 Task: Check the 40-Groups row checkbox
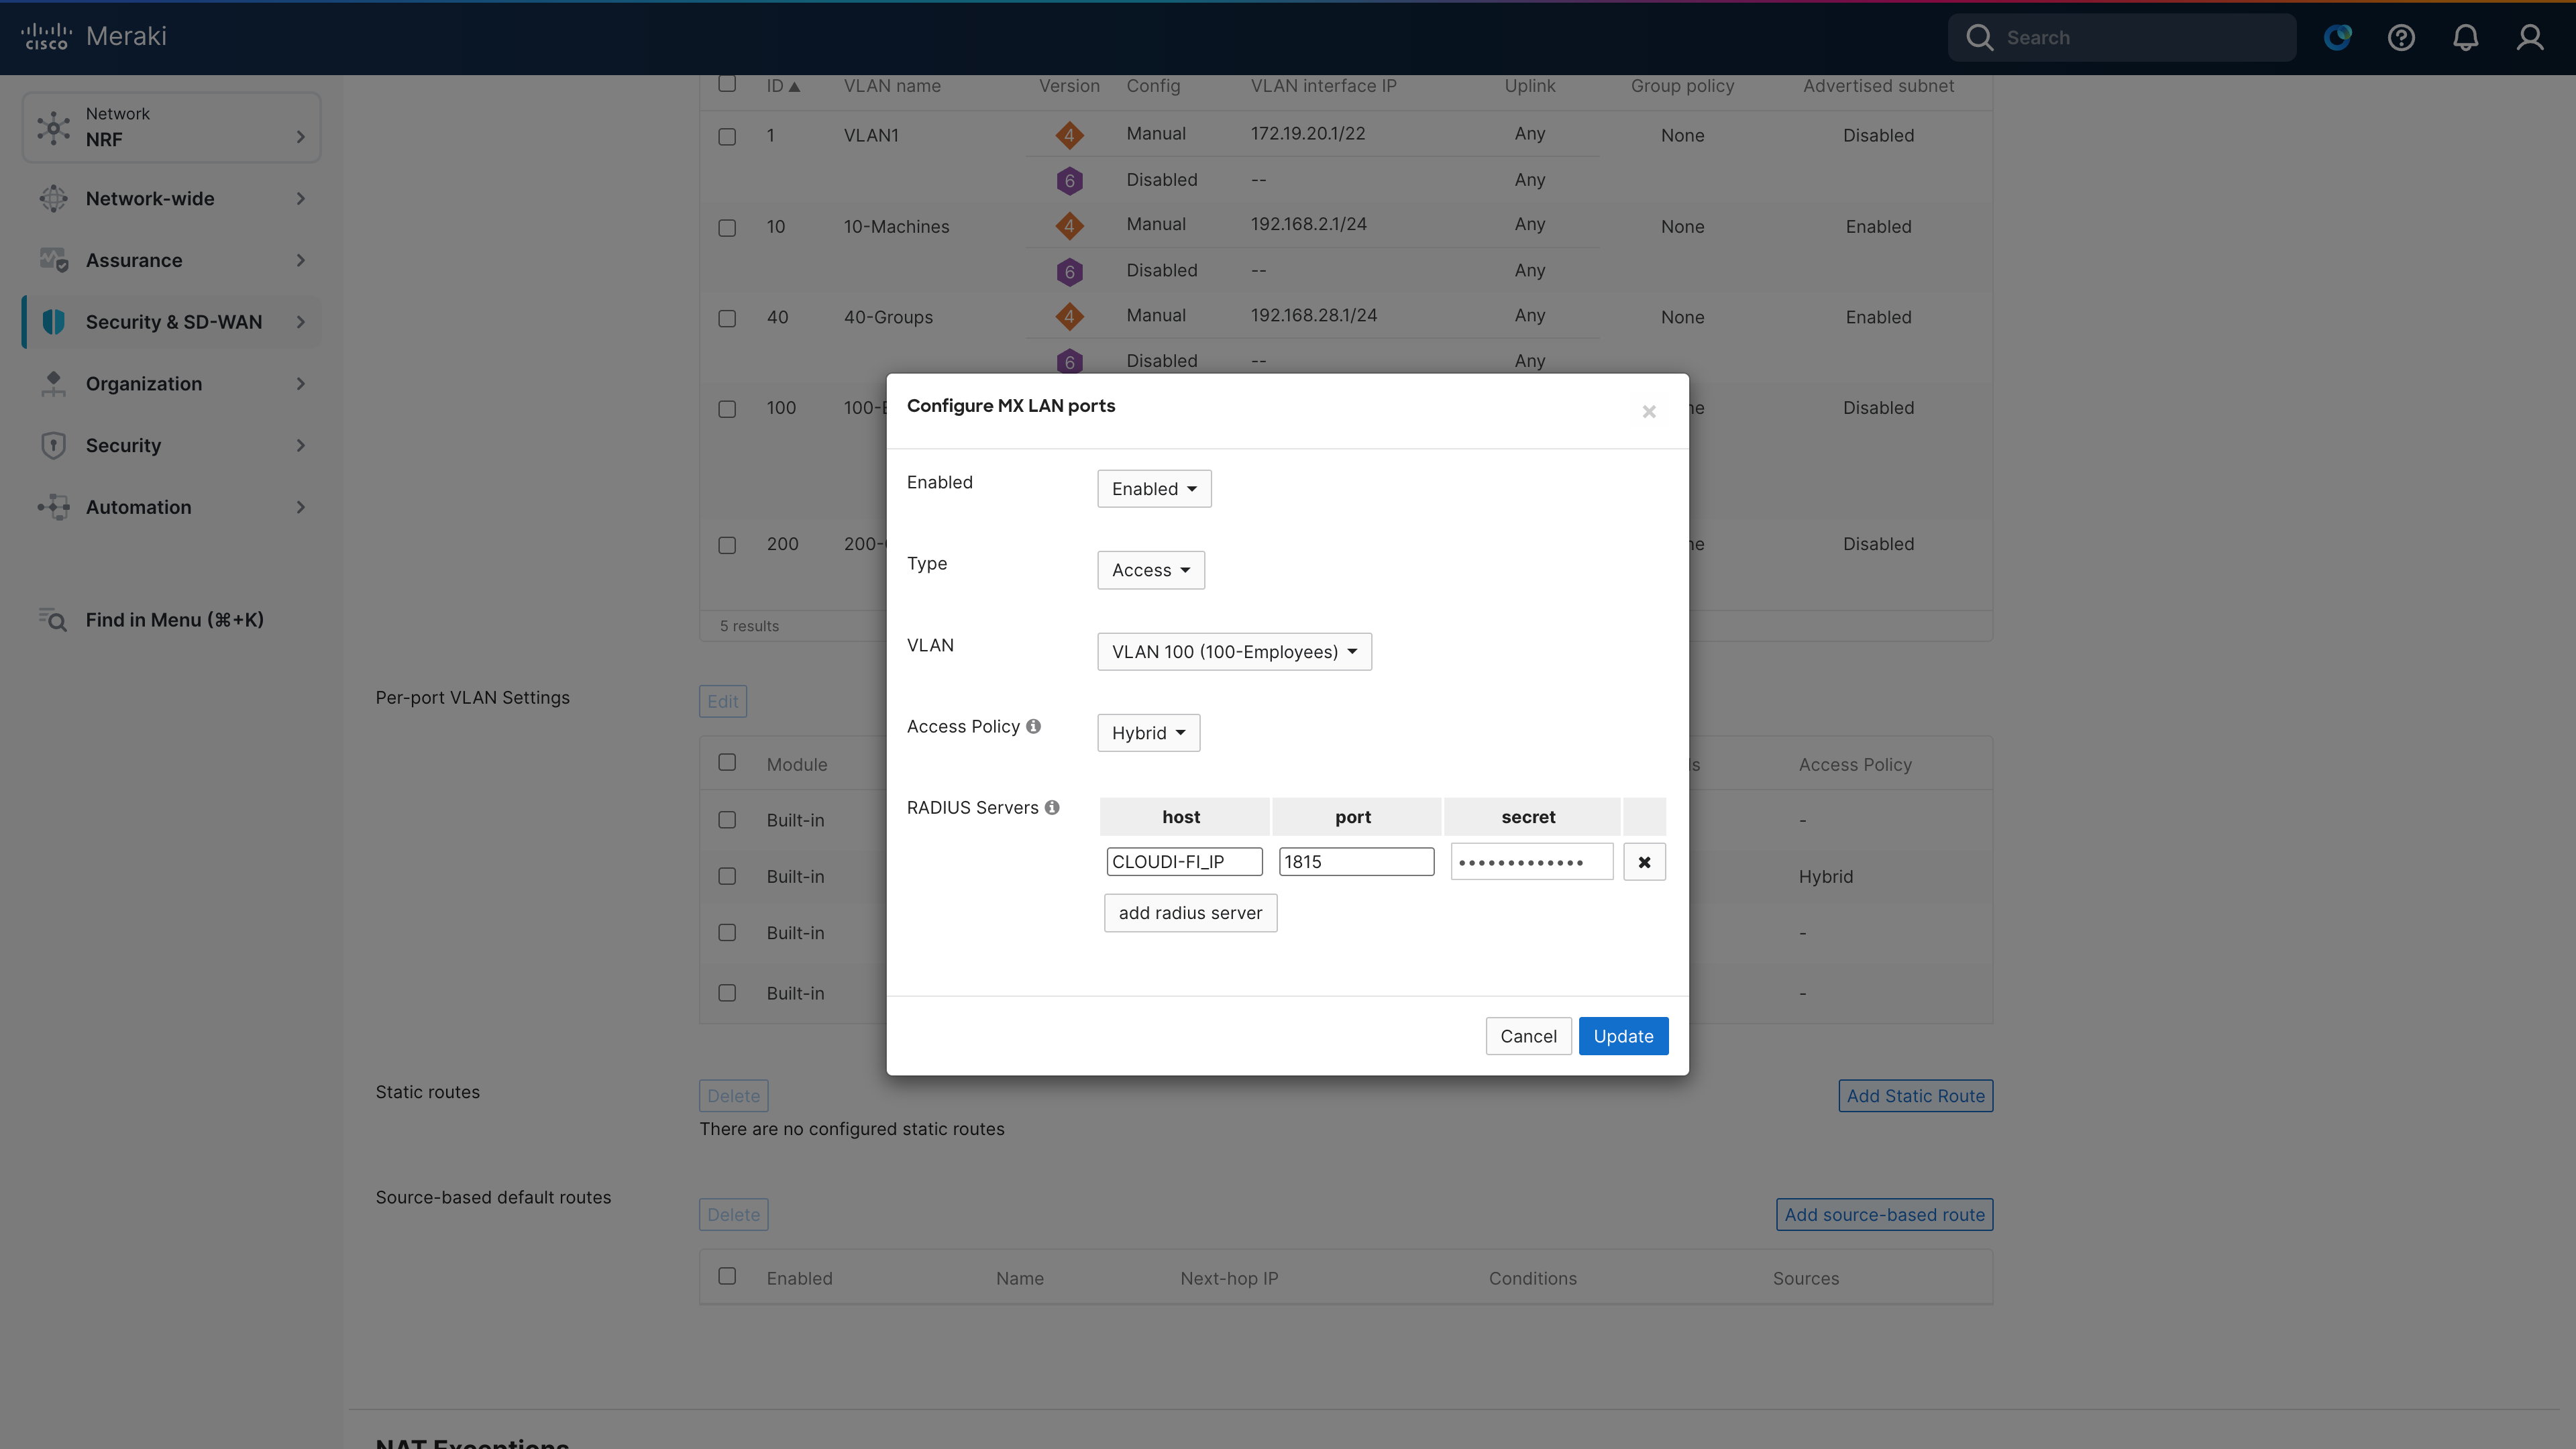[727, 318]
